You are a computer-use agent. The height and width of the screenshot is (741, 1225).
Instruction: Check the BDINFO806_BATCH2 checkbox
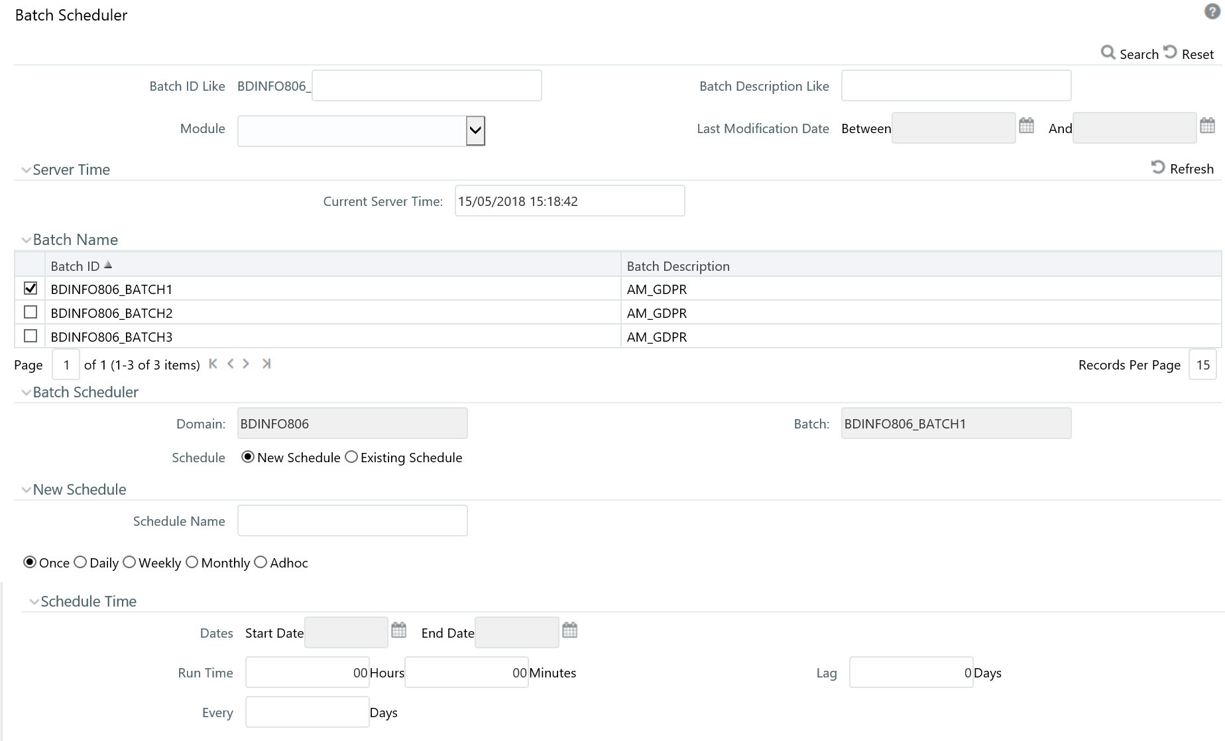pos(30,312)
